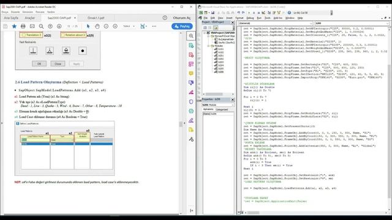
Task: Close the Project - VBAProject panel
Action: click(233, 23)
